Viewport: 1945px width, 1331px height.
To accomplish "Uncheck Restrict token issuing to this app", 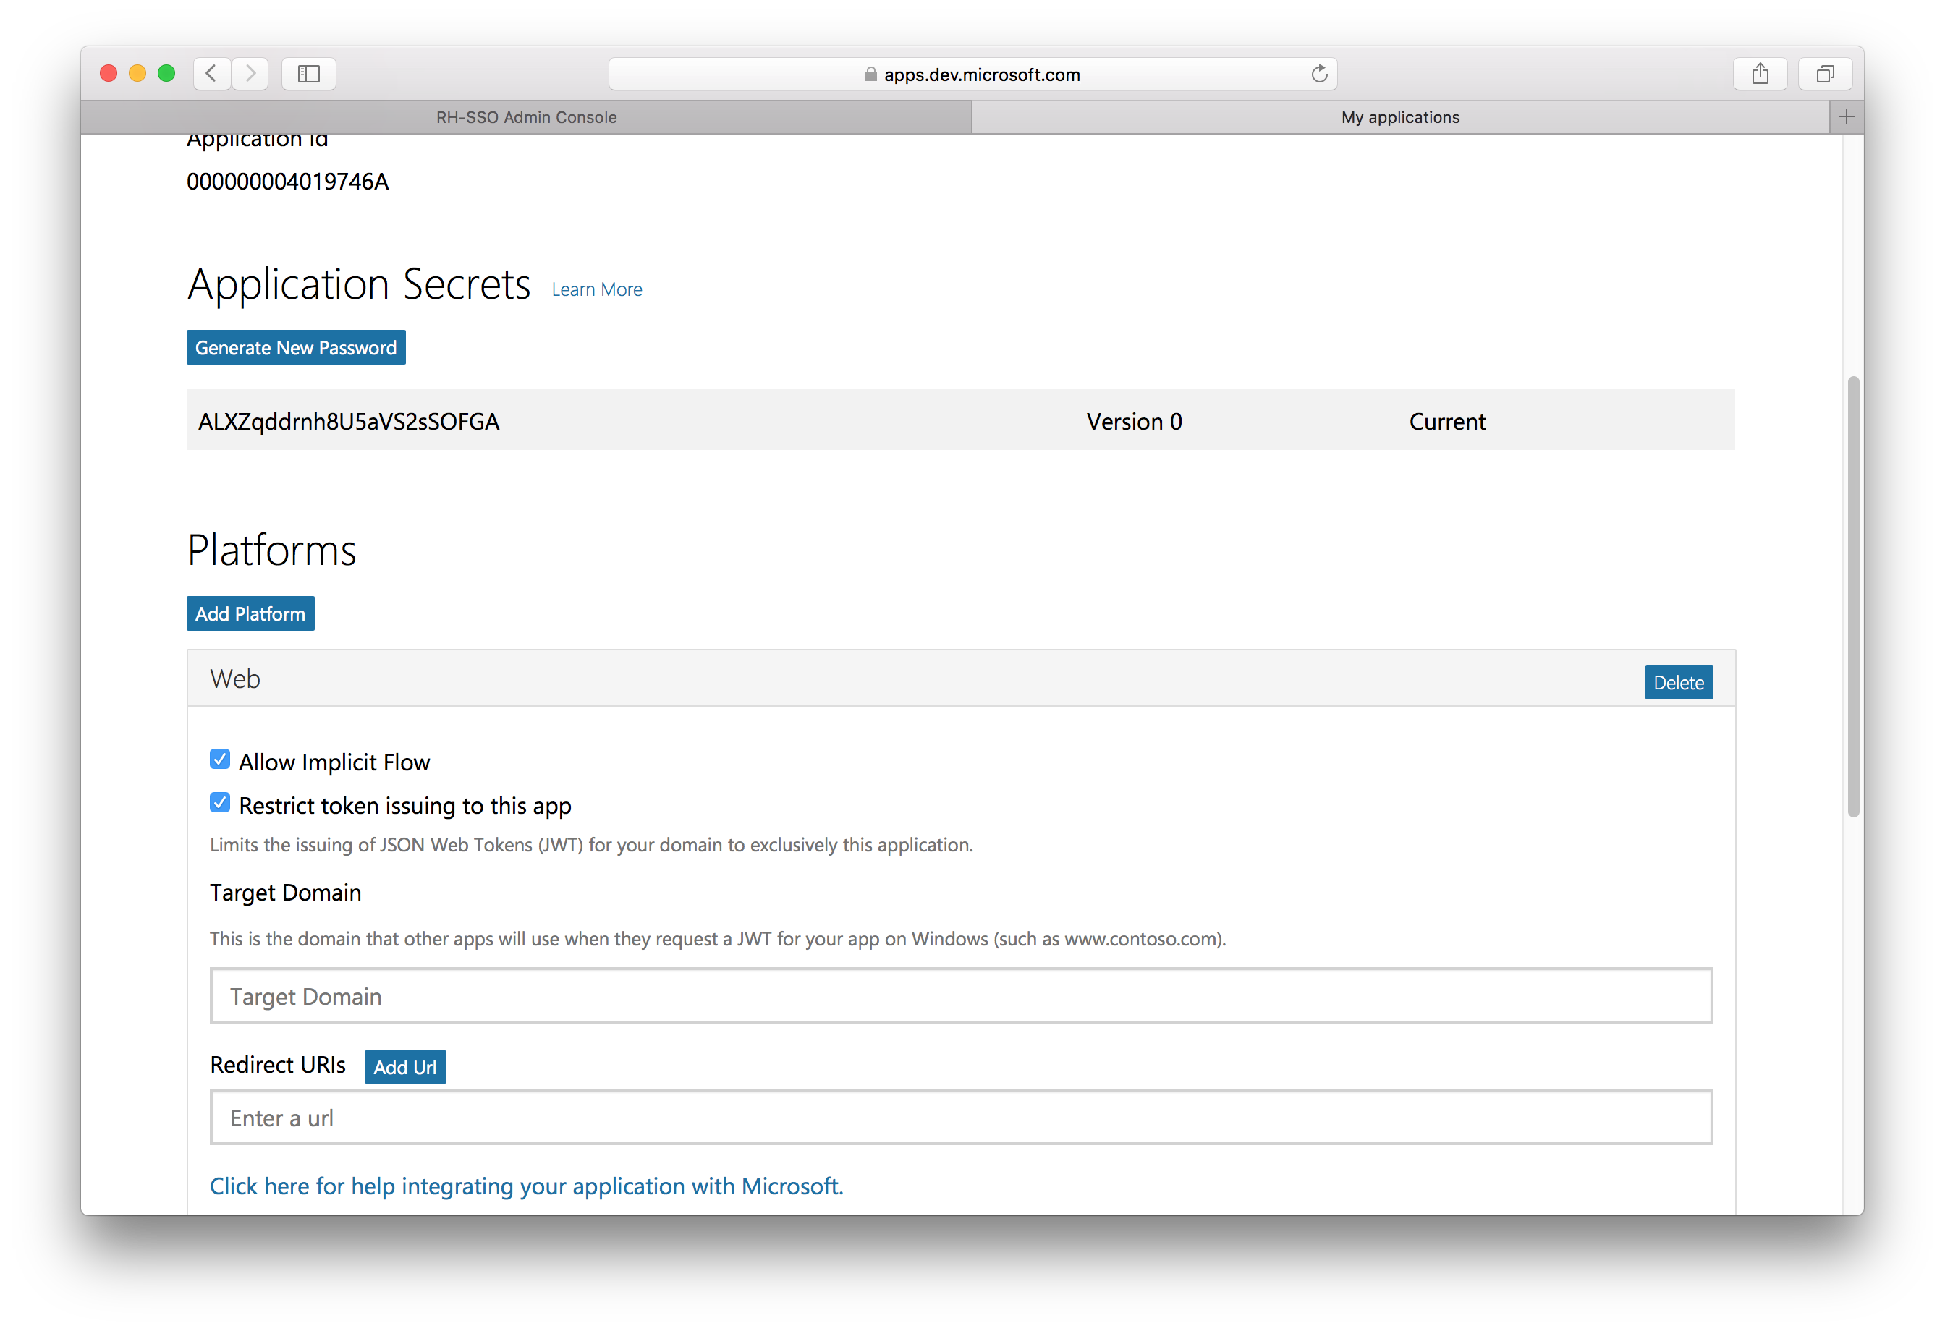I will 220,803.
